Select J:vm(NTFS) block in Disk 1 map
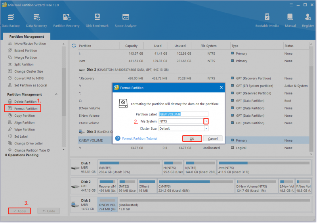Screen dimensions: 317x223 [264, 167]
